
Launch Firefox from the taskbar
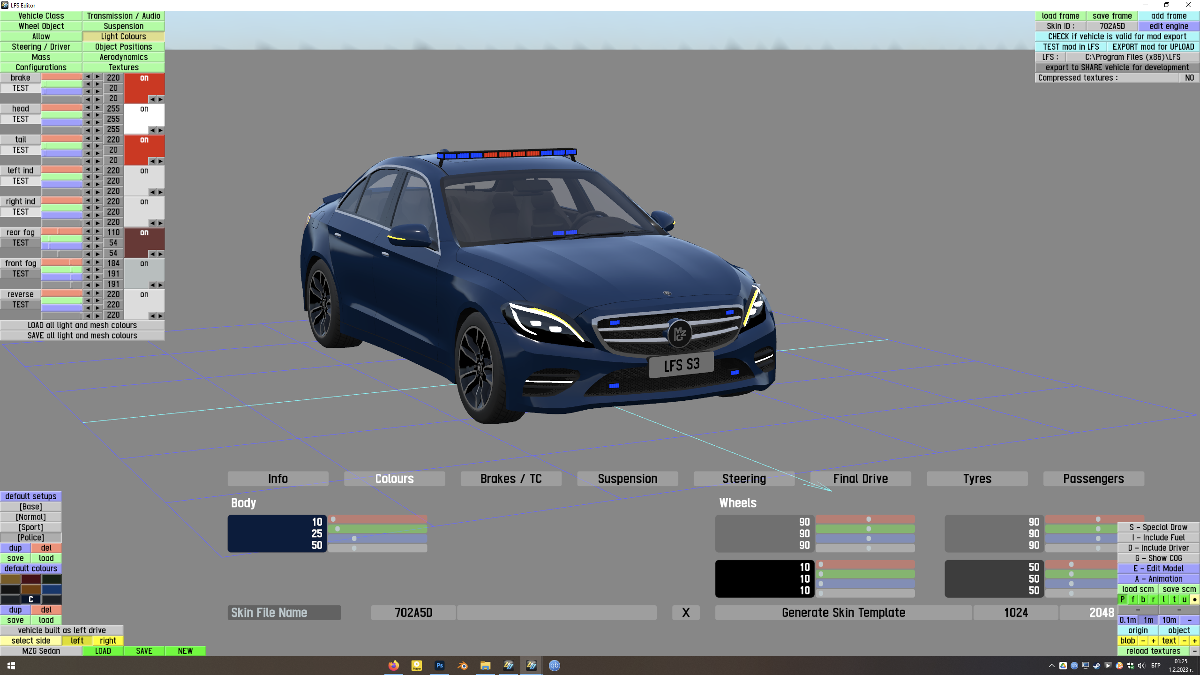tap(393, 666)
